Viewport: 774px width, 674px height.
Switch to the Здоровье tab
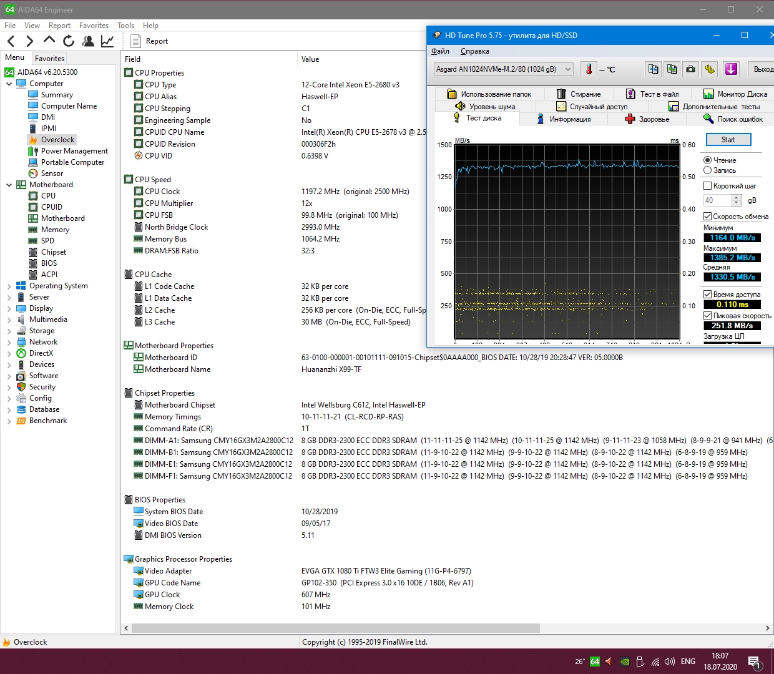(647, 119)
